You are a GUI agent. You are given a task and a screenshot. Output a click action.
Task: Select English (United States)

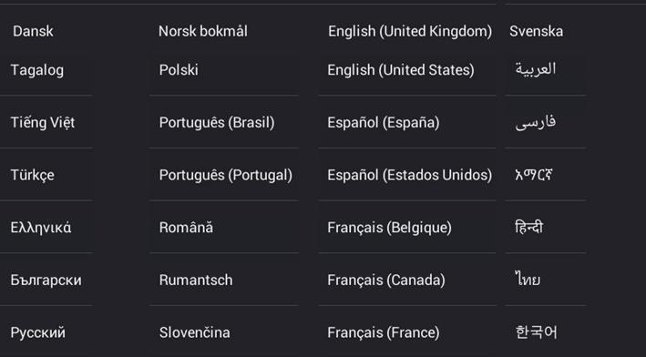pyautogui.click(x=401, y=70)
